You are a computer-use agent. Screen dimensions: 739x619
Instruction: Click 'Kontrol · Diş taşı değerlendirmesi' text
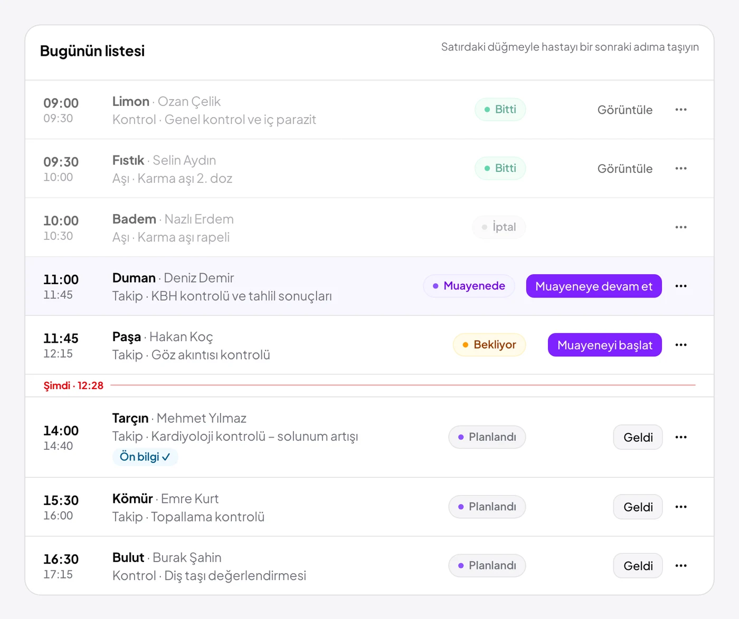tap(209, 576)
